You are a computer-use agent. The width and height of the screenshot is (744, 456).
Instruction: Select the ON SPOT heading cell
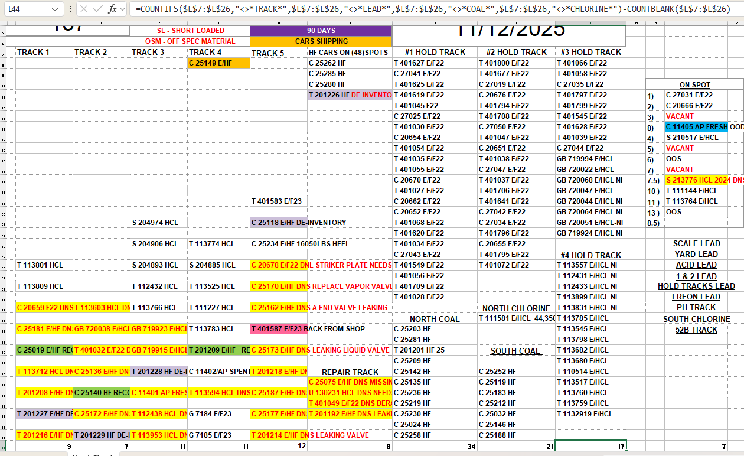pos(694,84)
